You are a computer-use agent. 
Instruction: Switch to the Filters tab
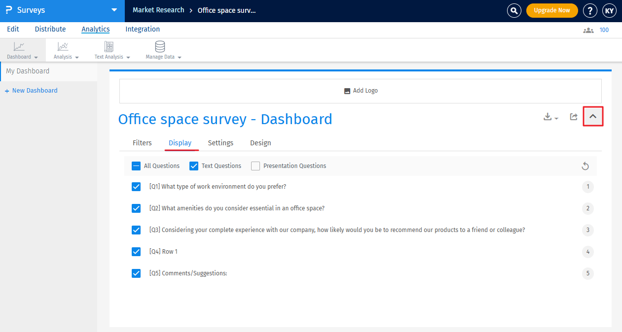click(142, 143)
